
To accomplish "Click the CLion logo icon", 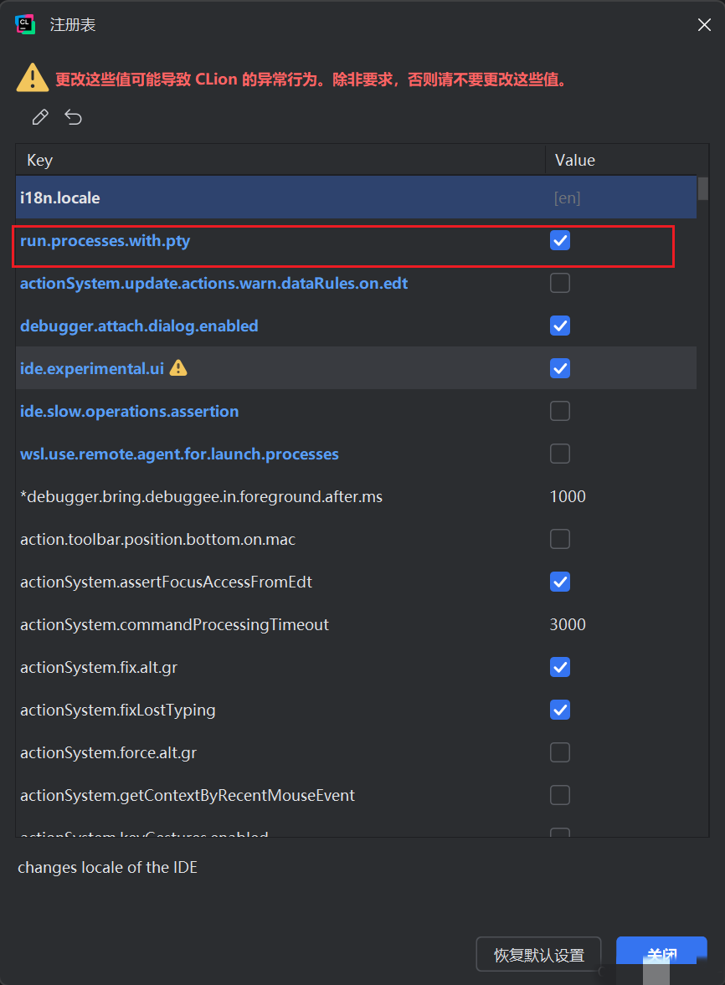I will coord(25,24).
